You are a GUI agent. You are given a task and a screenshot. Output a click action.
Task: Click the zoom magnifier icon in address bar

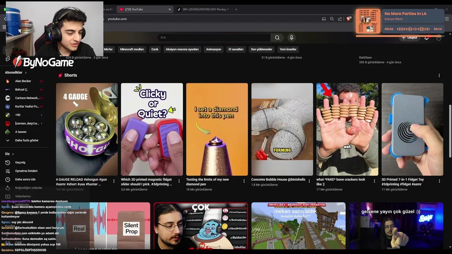point(332,19)
